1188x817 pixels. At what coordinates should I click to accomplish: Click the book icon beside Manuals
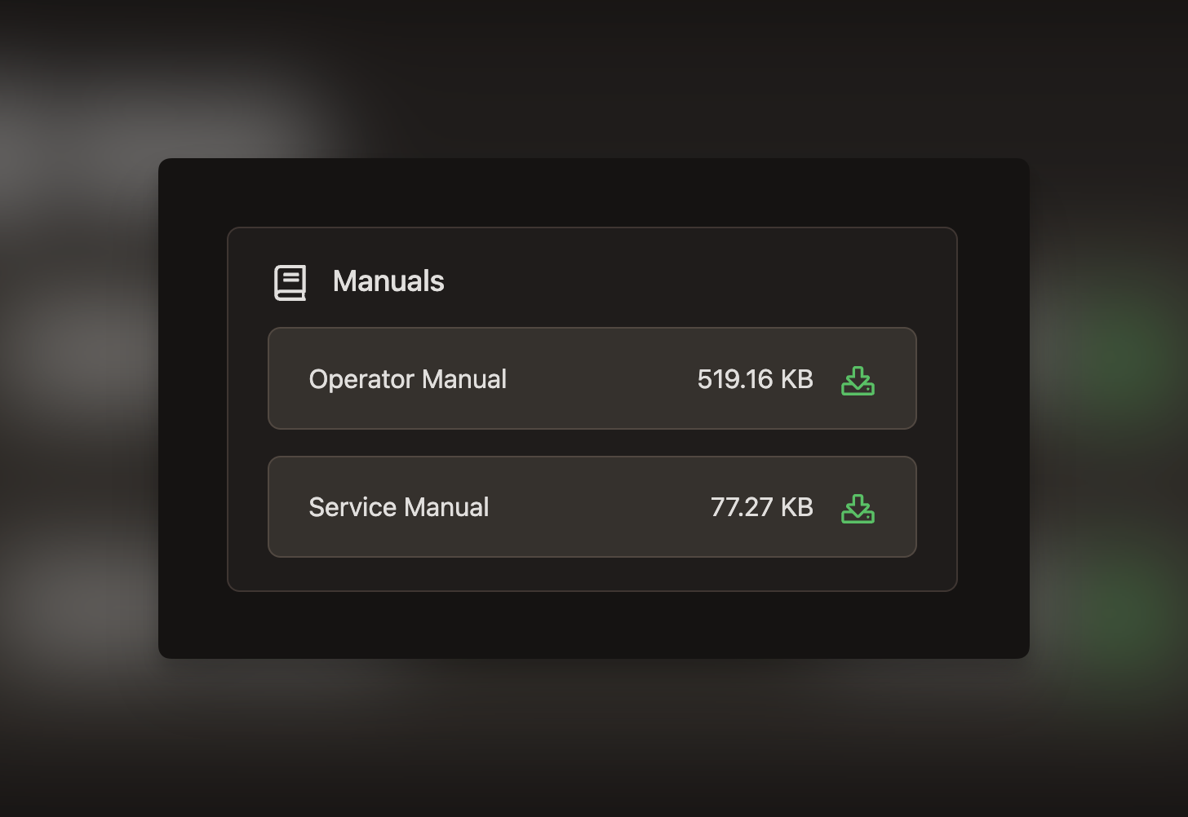point(290,282)
